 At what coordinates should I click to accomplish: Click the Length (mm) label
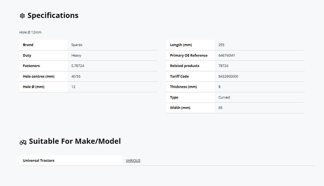pyautogui.click(x=181, y=45)
